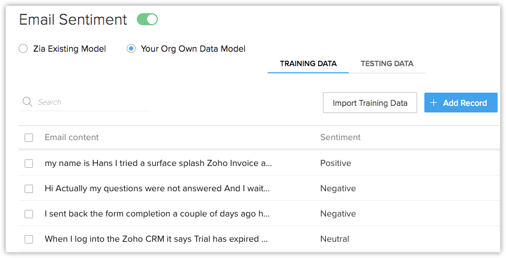Tick the checkbox for the Hans email row
Viewport: 506px width, 258px height.
point(29,163)
